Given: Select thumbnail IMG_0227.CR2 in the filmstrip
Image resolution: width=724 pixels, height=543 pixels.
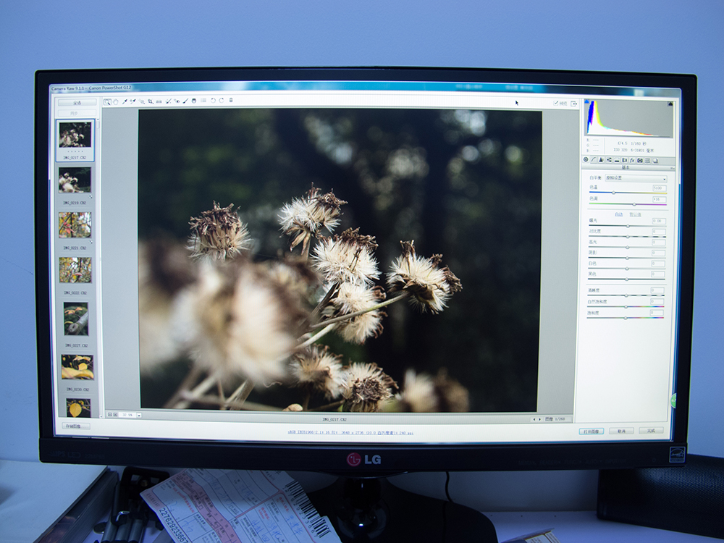Looking at the screenshot, I should (76, 319).
